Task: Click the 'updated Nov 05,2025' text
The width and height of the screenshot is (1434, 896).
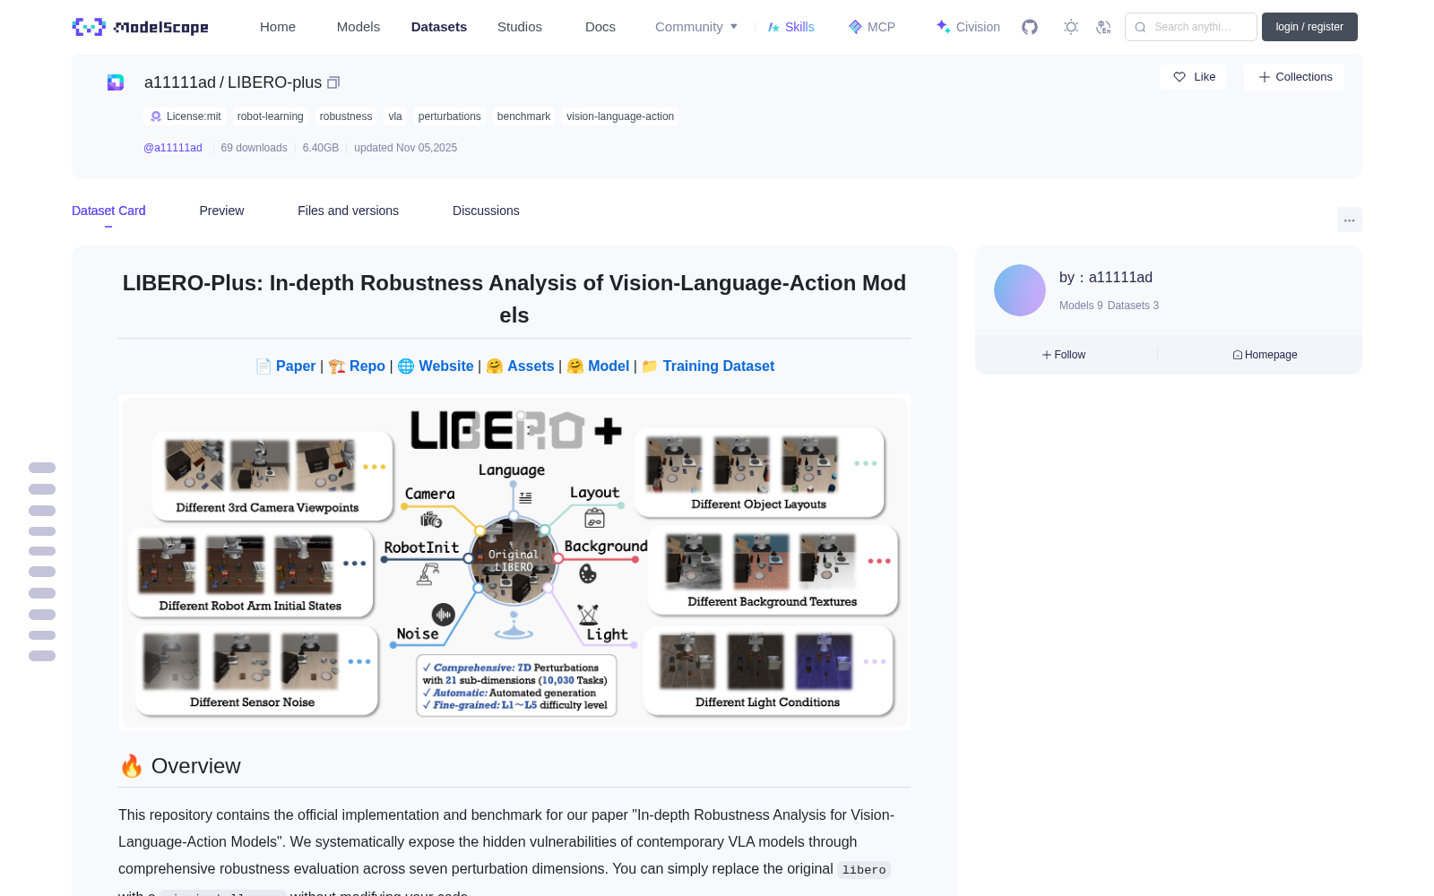Action: pyautogui.click(x=405, y=148)
